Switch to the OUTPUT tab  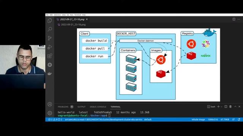pos(81,107)
